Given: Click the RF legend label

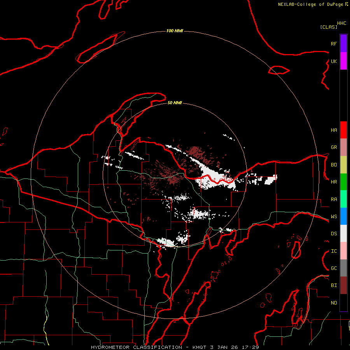Looking at the screenshot, I should pos(334,44).
